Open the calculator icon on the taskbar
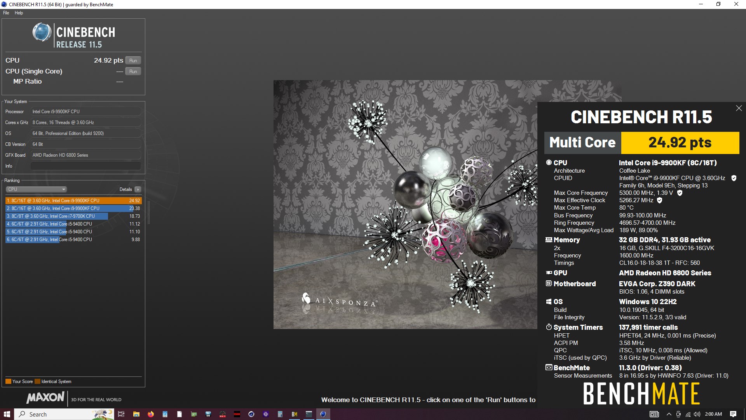 point(280,414)
